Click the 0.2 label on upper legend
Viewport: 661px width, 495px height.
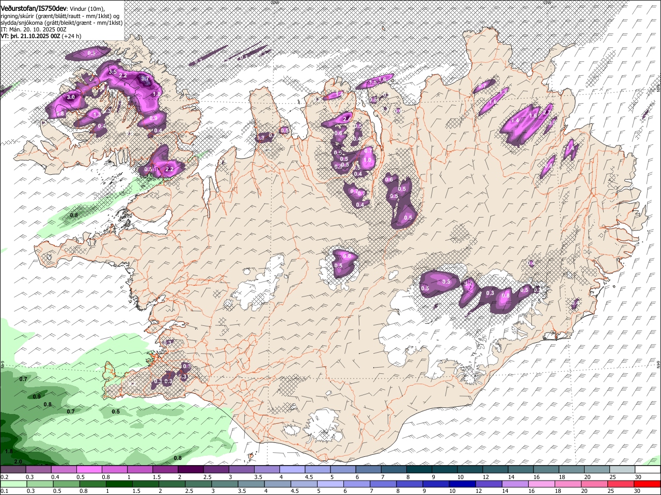pos(5,477)
